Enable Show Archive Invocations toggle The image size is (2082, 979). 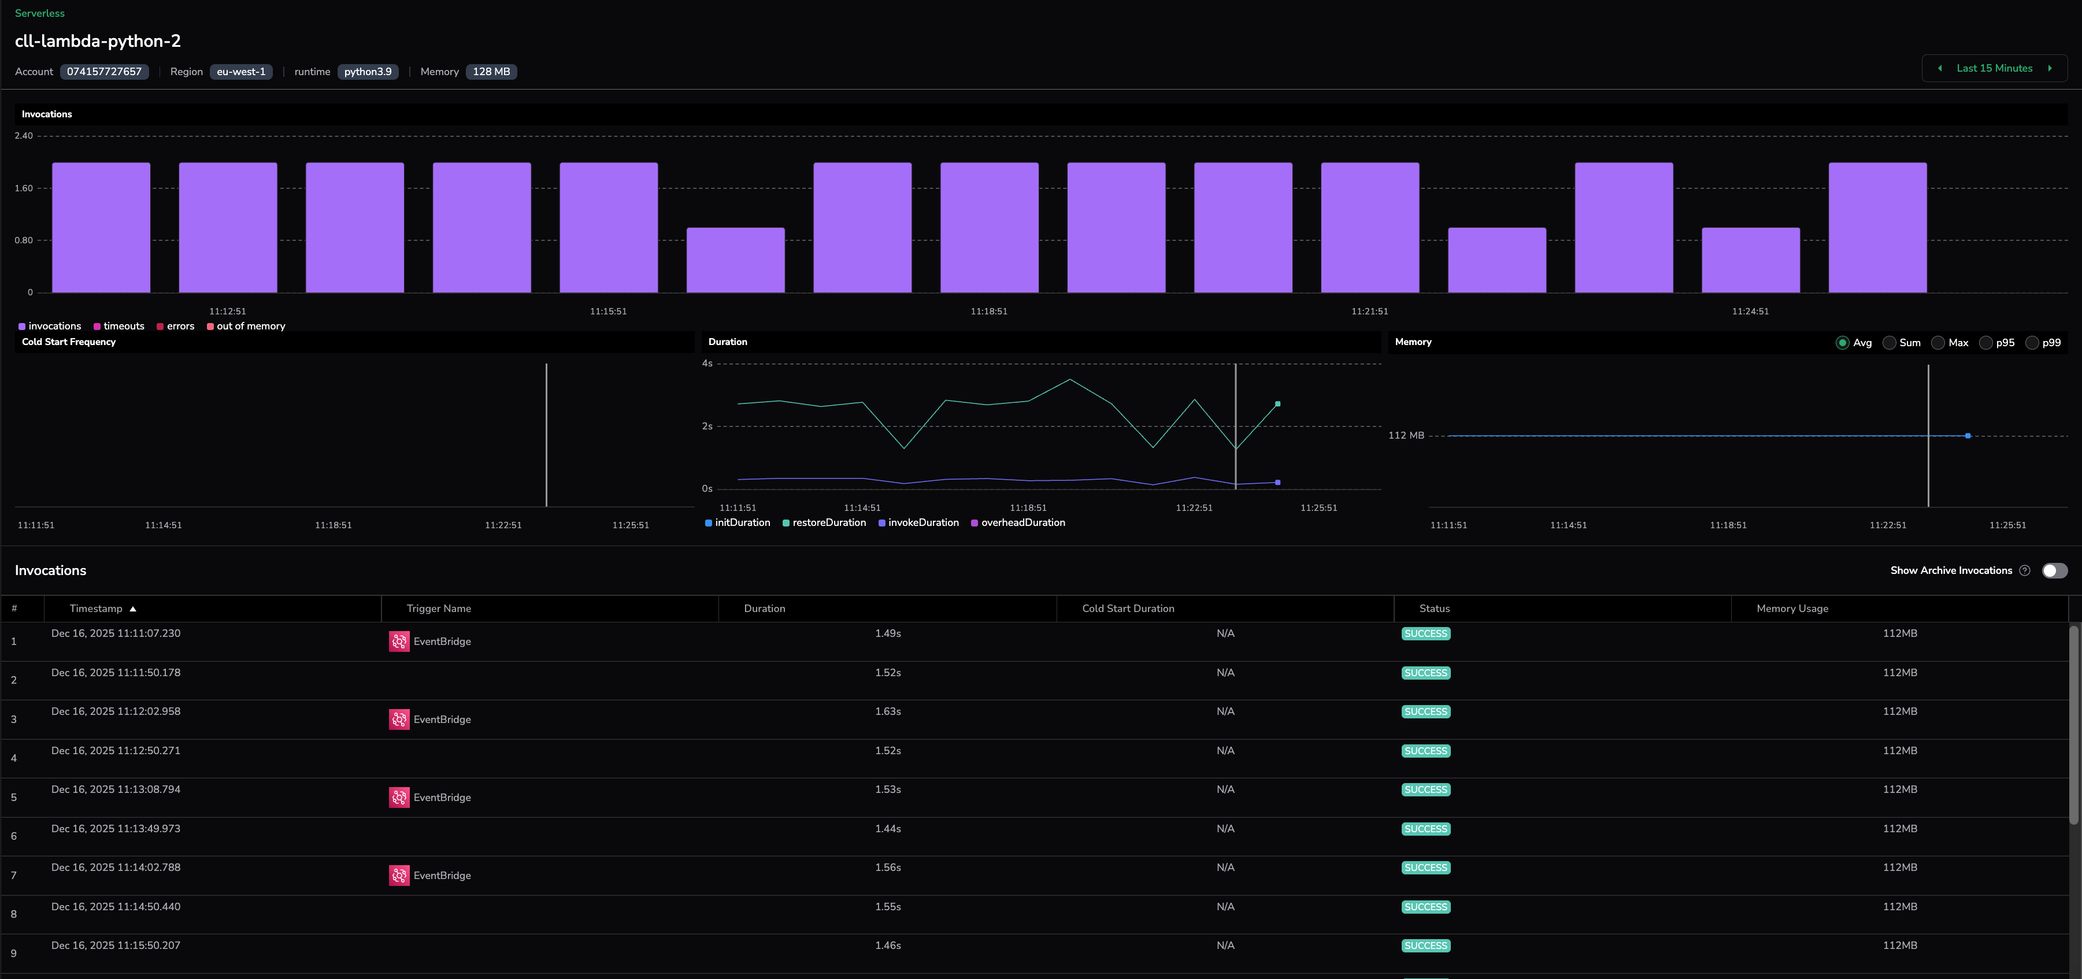[x=2054, y=571]
